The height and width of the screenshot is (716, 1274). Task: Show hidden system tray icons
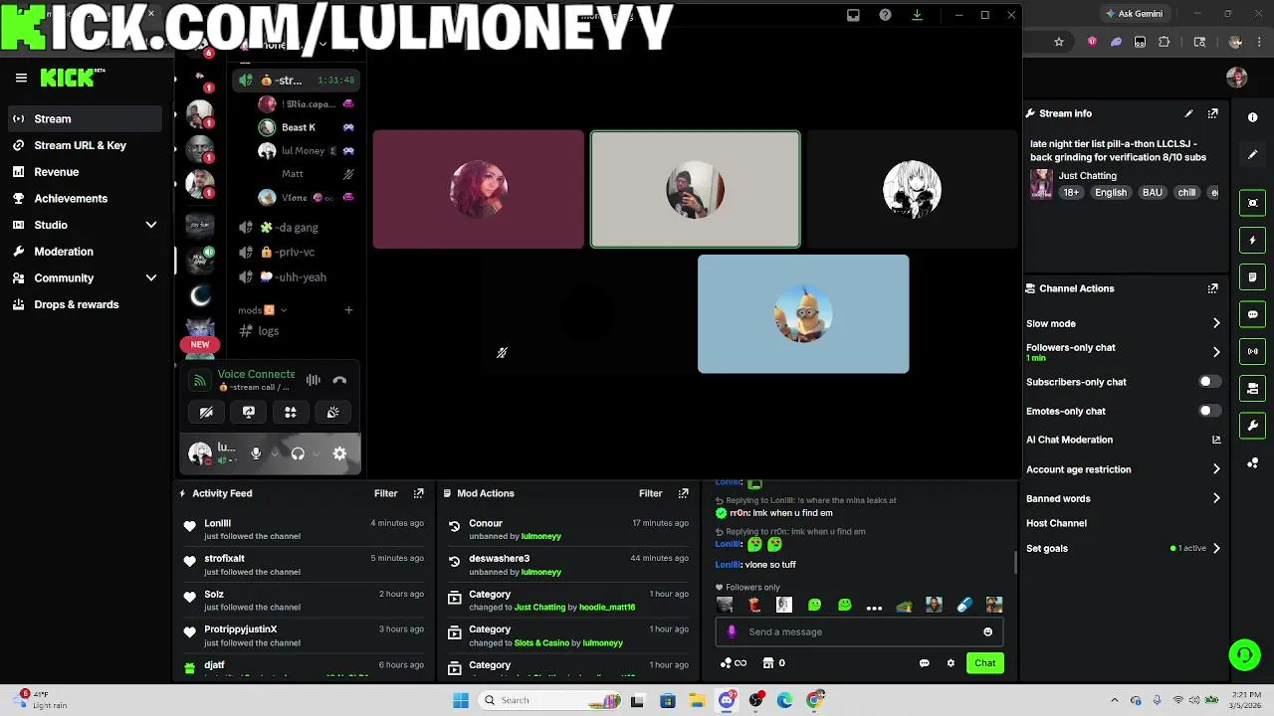(x=1114, y=700)
